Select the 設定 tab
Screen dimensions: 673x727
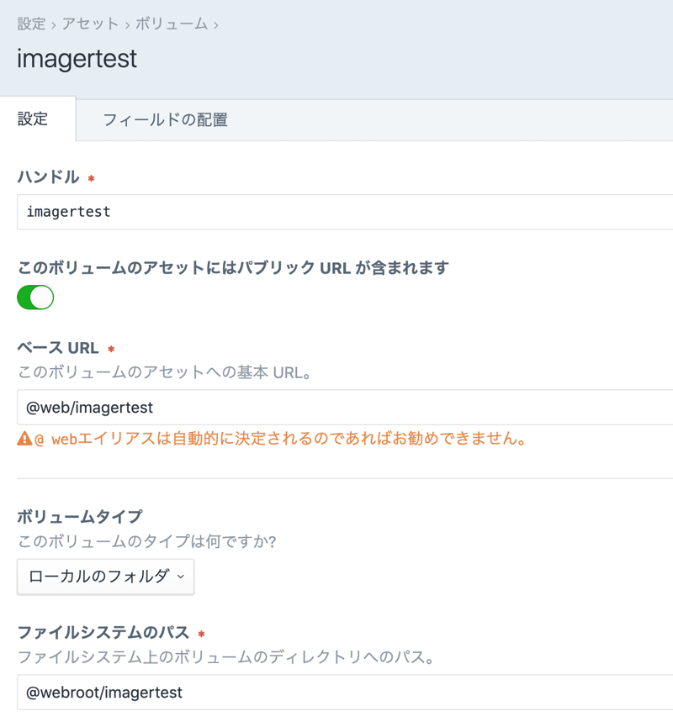[34, 119]
